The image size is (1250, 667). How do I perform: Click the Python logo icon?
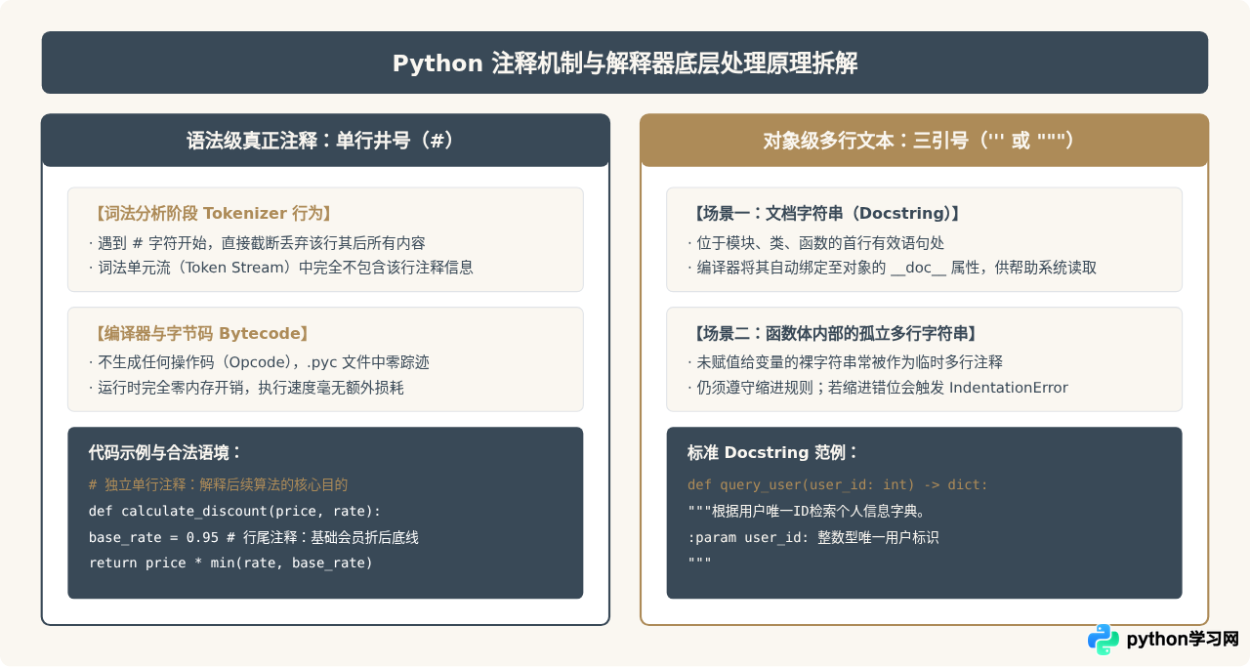point(1104,640)
